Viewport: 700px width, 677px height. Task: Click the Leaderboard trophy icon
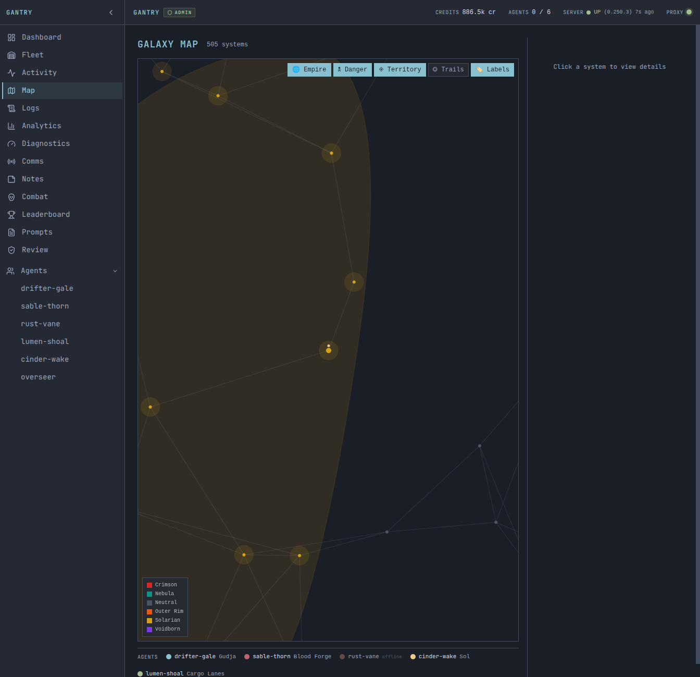coord(11,215)
